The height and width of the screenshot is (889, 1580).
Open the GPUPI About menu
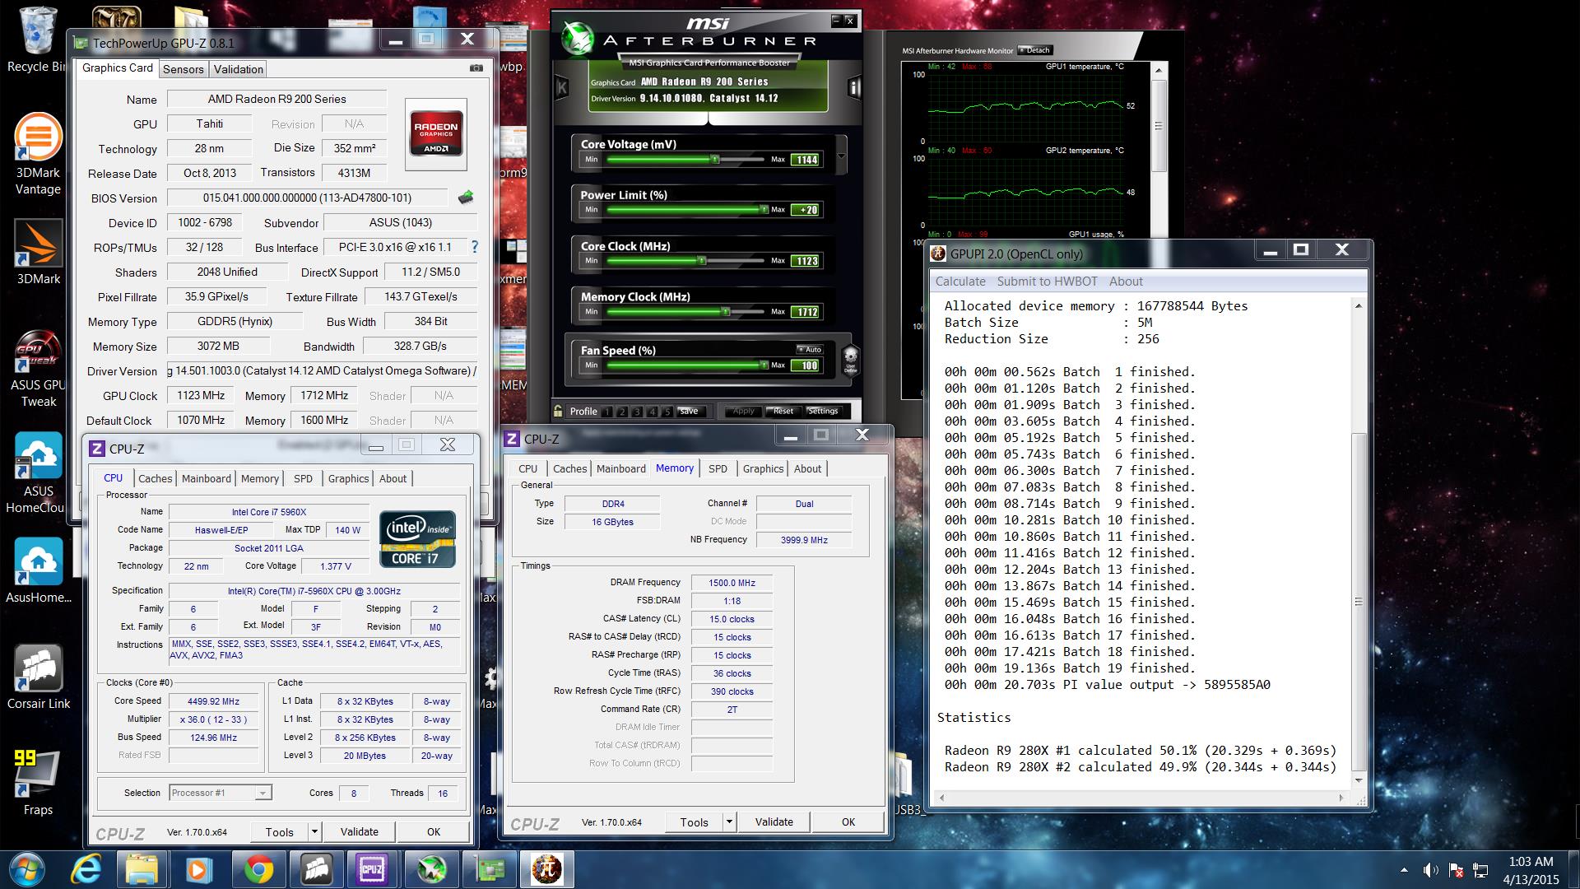pos(1126,281)
